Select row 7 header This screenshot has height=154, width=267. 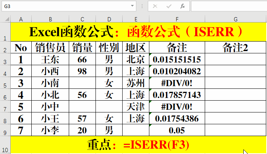tap(5, 106)
